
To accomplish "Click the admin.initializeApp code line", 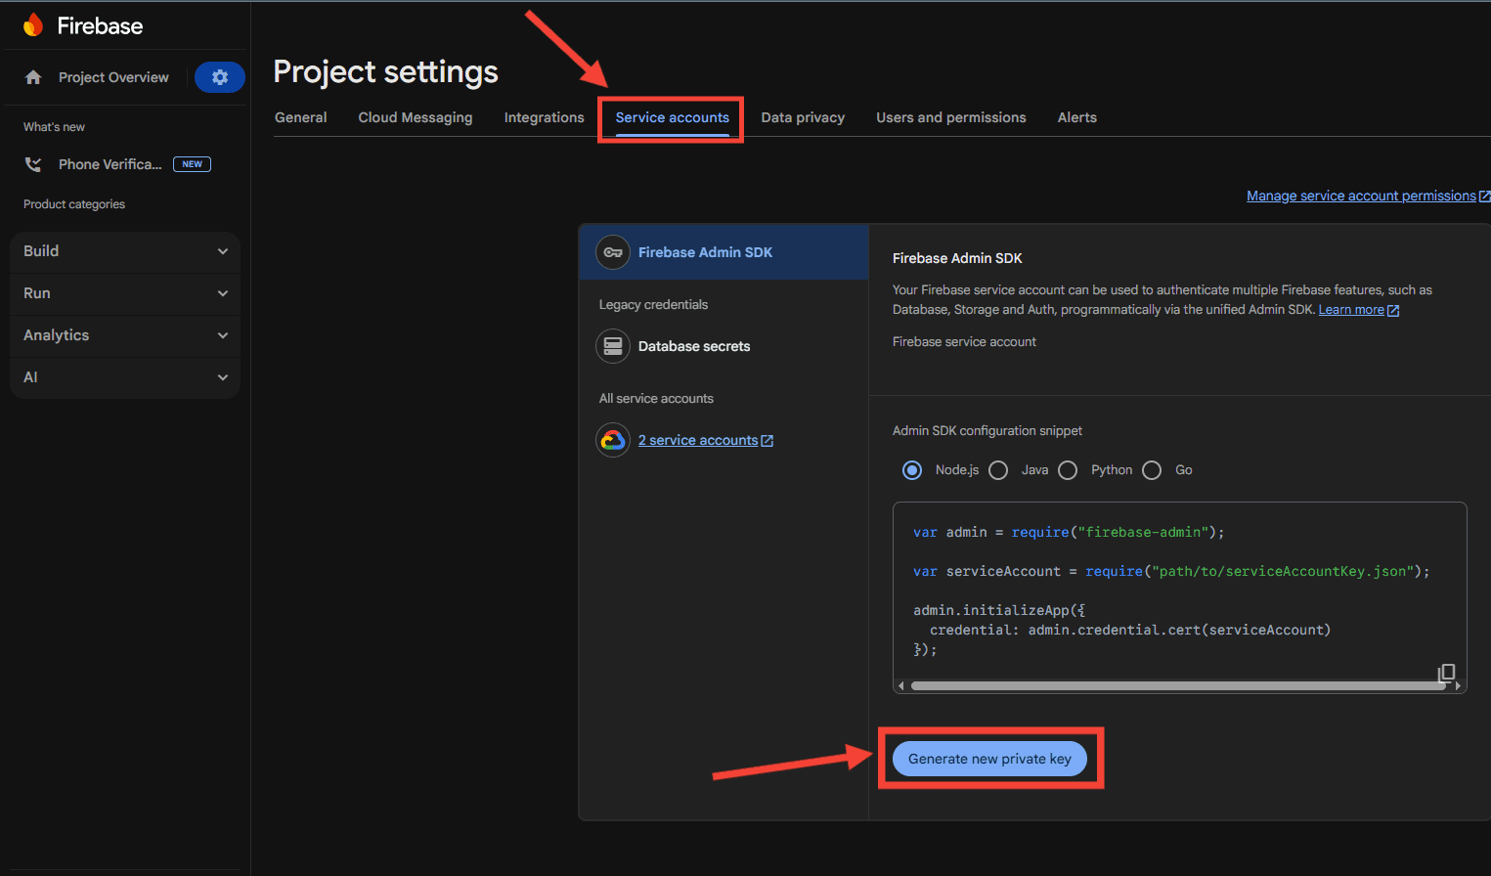I will tap(999, 610).
